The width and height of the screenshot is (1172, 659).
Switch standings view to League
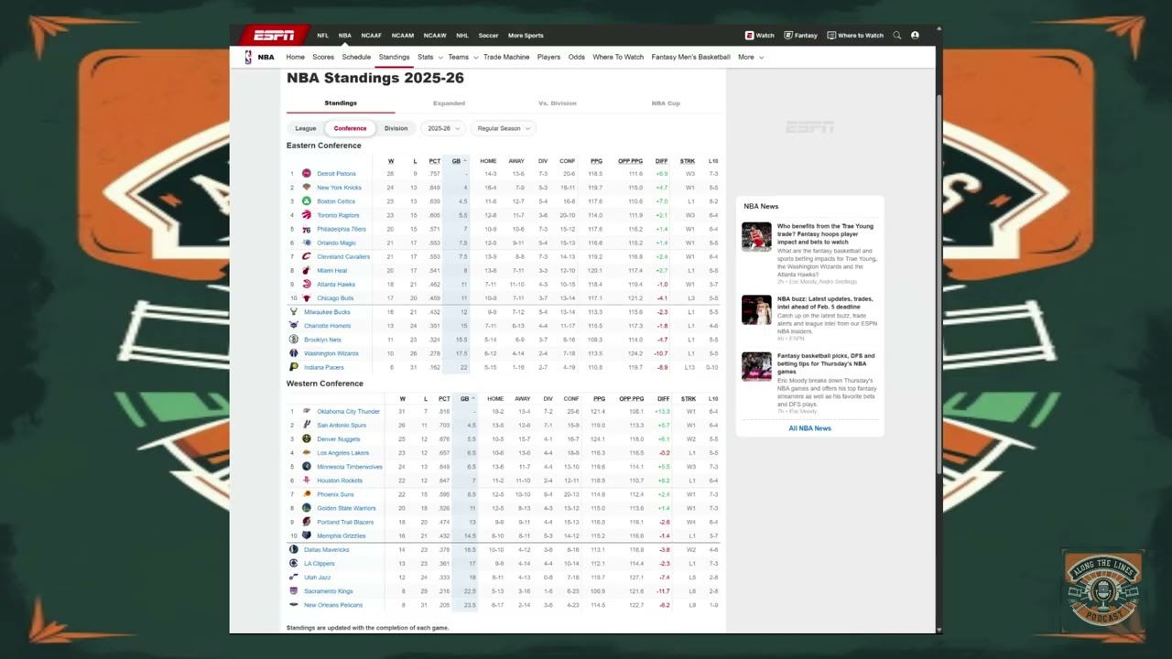306,128
